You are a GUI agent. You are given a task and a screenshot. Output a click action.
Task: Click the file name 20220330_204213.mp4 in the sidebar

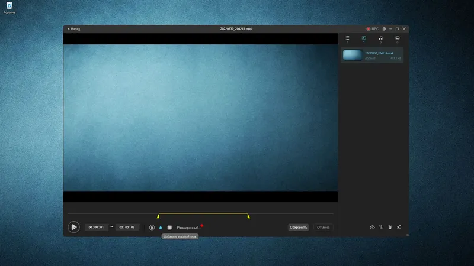coord(379,53)
